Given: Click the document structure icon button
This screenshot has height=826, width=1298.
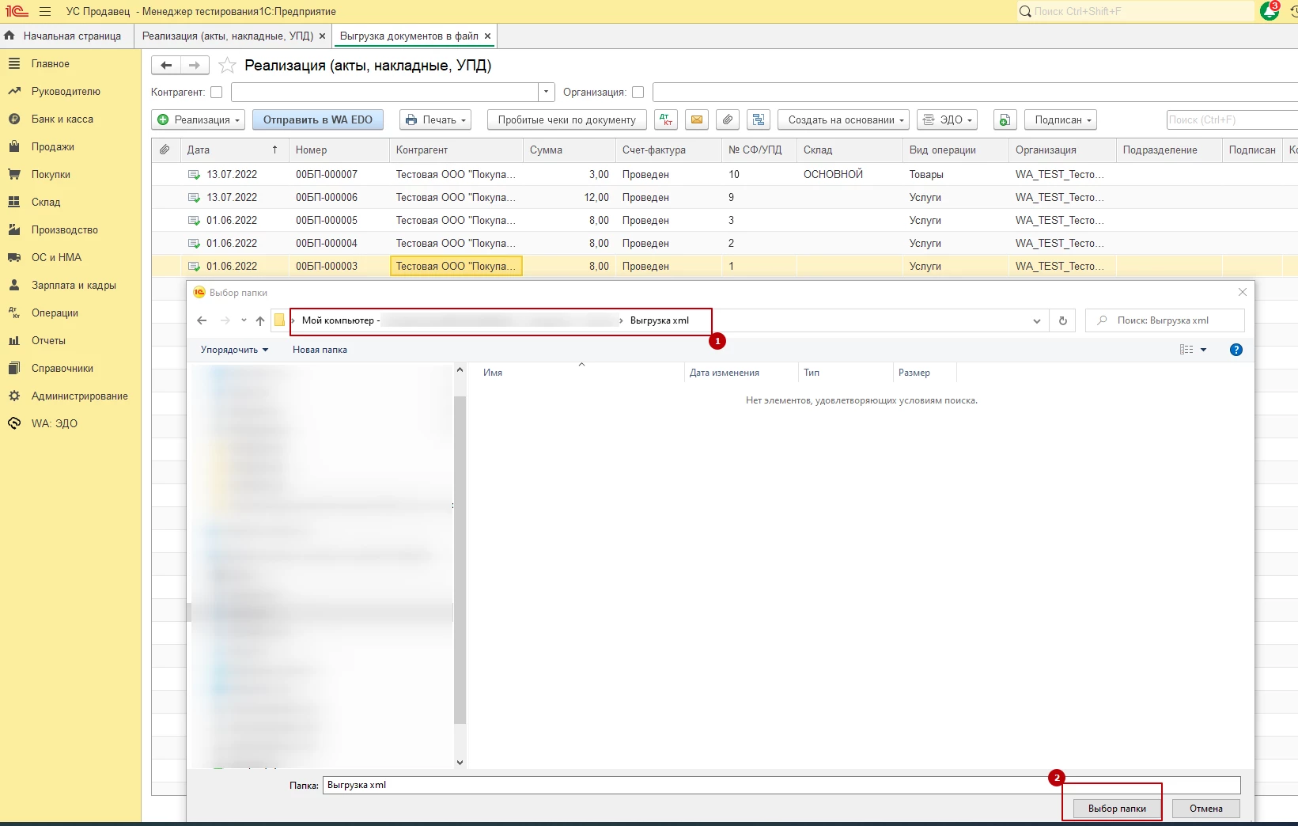Looking at the screenshot, I should click(759, 119).
